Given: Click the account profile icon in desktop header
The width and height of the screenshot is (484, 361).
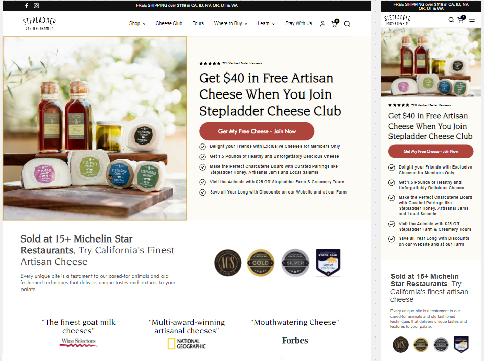Looking at the screenshot, I should 322,23.
